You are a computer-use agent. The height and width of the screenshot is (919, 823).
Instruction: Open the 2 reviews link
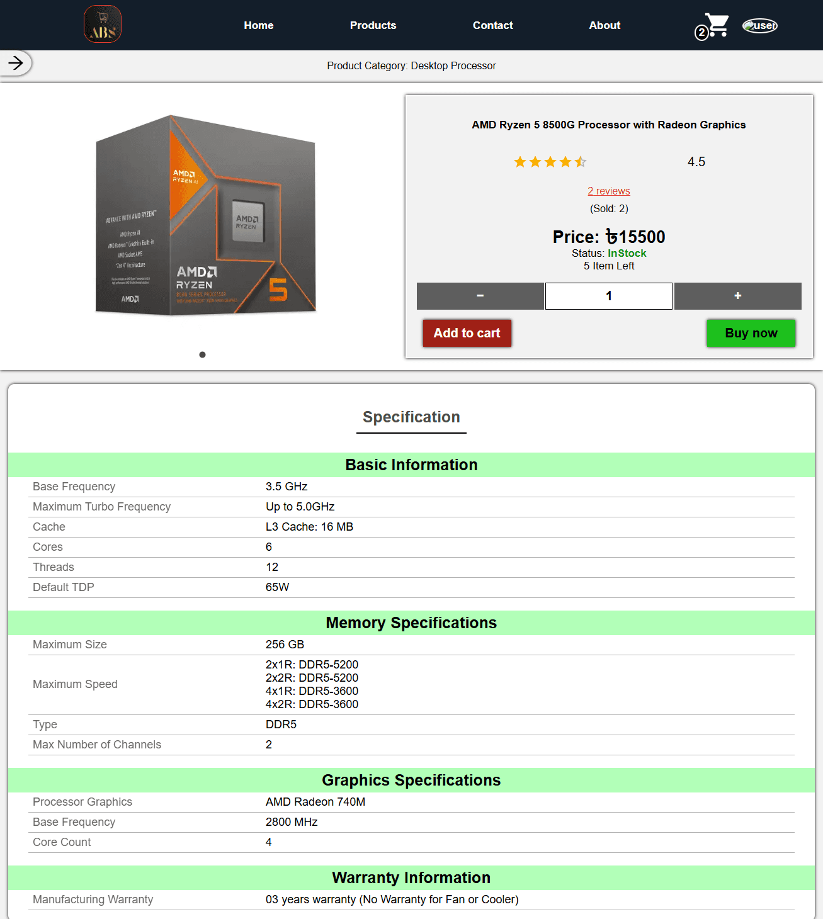tap(608, 191)
